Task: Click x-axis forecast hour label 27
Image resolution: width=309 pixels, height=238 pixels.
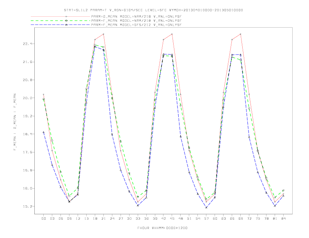Action: click(121, 219)
